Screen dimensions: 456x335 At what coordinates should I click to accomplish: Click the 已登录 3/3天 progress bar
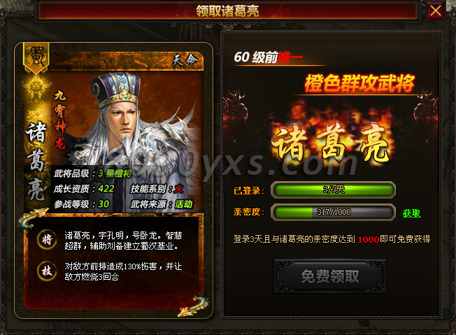[334, 190]
